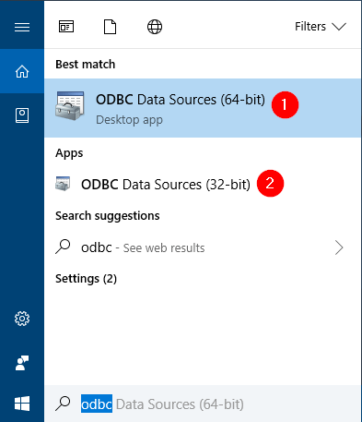Click the small 32-bit ODBC toolbox icon
The width and height of the screenshot is (362, 422).
coord(63,184)
